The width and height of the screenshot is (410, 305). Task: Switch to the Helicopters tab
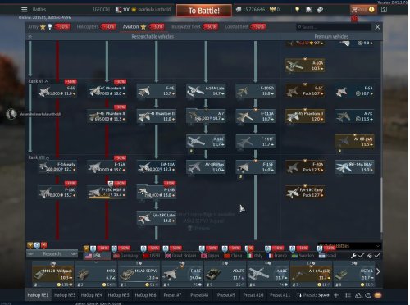(x=88, y=27)
